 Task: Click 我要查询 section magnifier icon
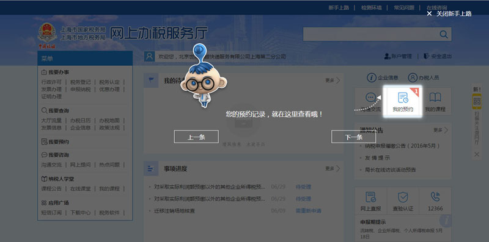pyautogui.click(x=44, y=110)
